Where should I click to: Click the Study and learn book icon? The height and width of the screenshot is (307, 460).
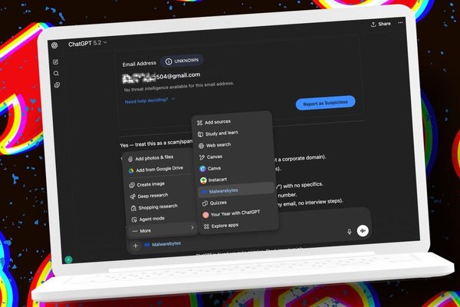pos(200,134)
